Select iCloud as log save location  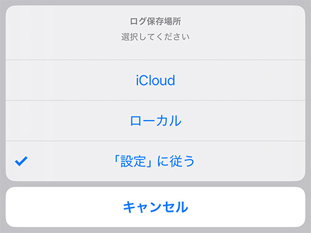point(155,80)
